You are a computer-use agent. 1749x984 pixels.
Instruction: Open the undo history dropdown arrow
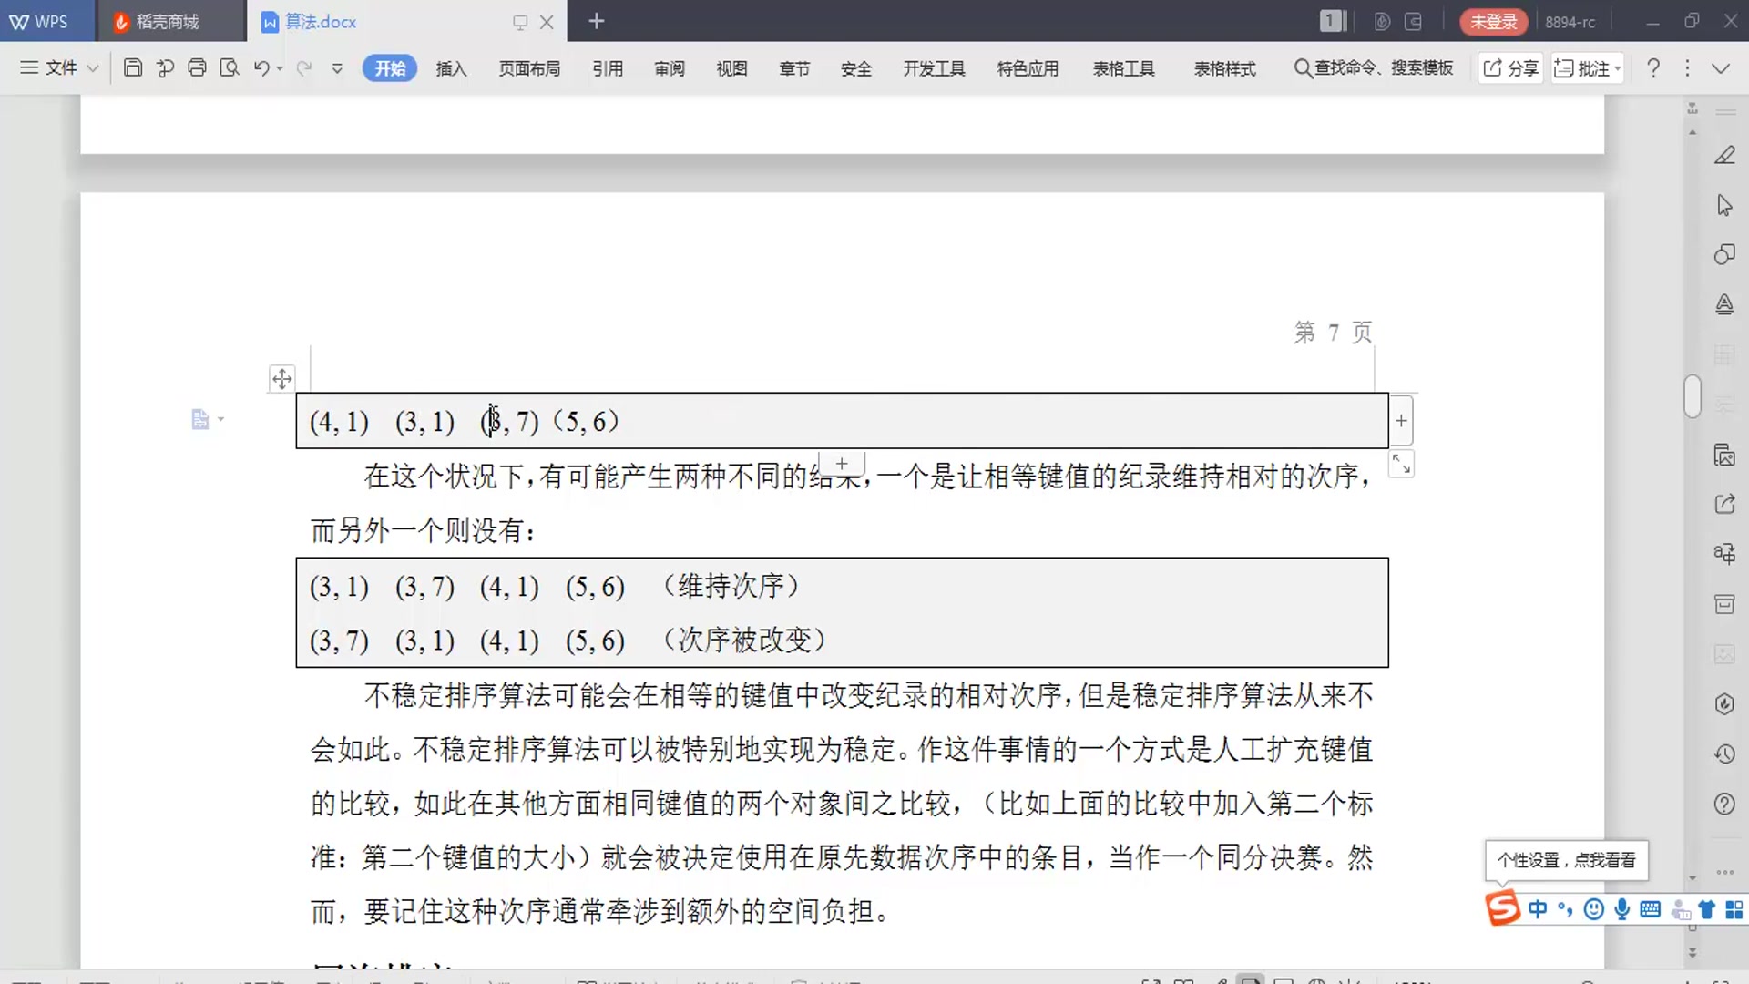coord(280,68)
